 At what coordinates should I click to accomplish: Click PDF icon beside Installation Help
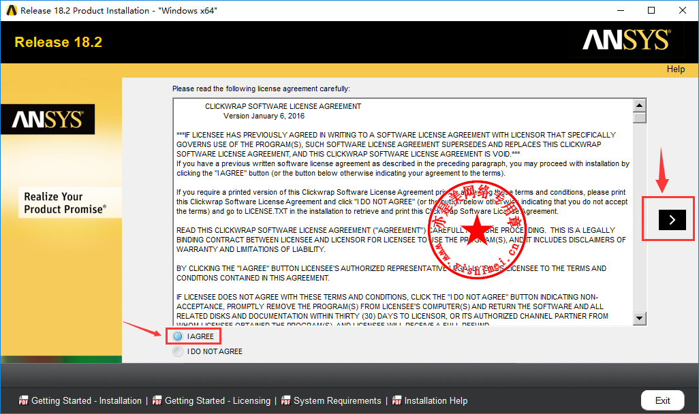397,400
